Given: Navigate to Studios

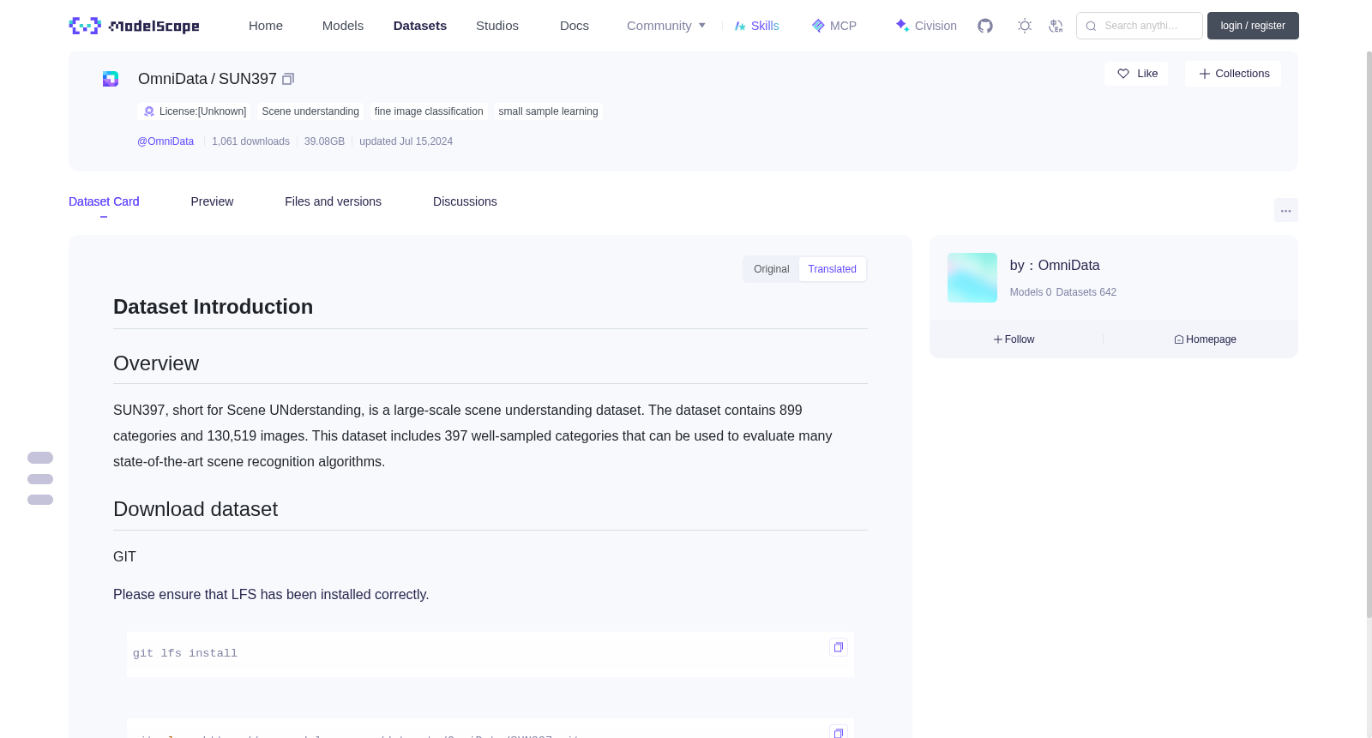Looking at the screenshot, I should [x=497, y=26].
